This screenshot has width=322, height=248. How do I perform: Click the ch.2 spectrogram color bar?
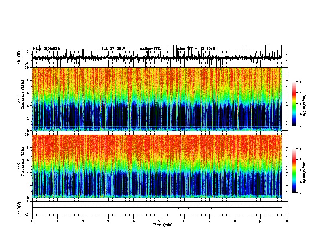[294, 171]
